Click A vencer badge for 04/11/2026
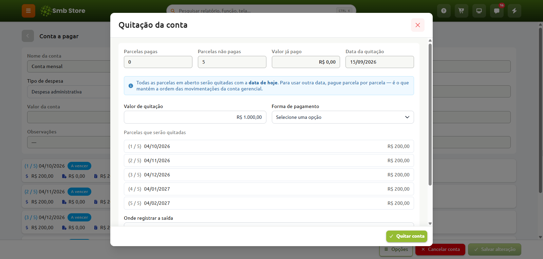Screen dimensions: 543x259 79,192
